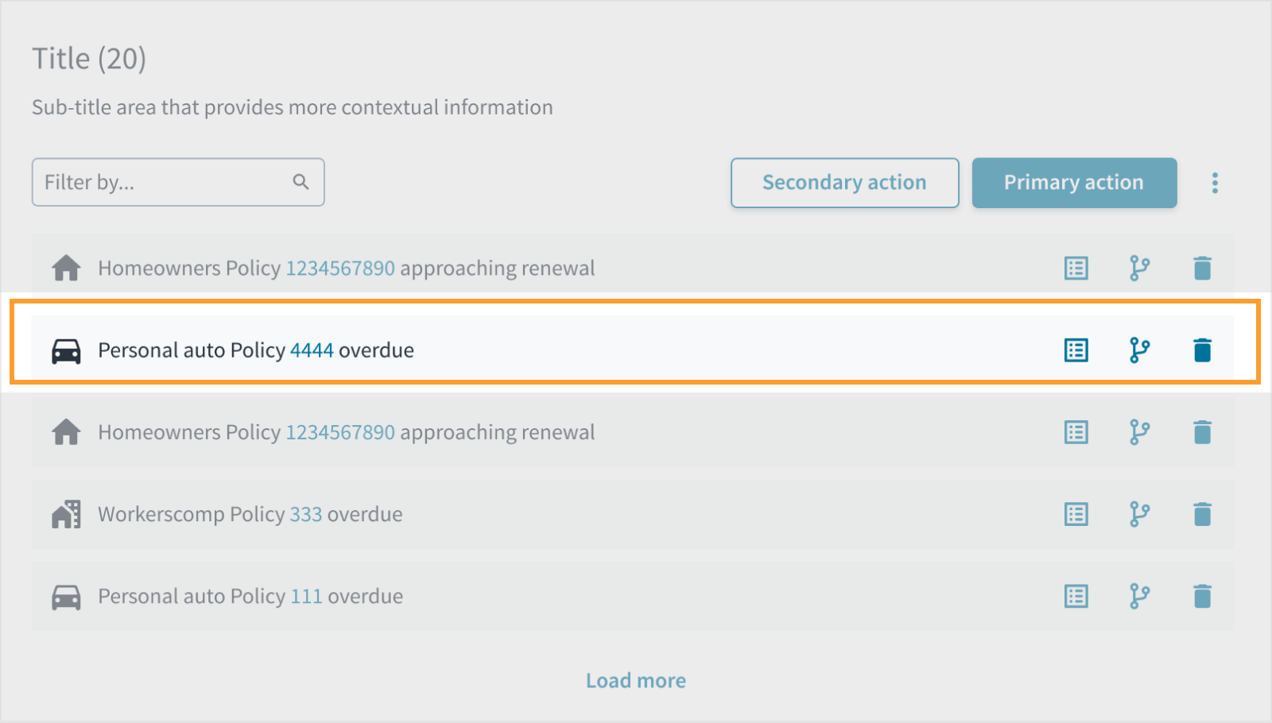Screen dimensions: 1272x723
Task: Click the Secondary action button
Action: coord(844,183)
